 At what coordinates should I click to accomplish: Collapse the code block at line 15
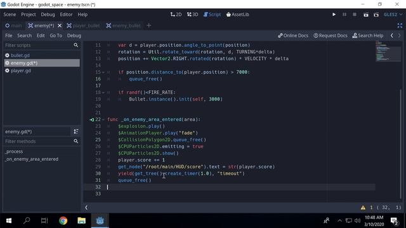tap(103, 72)
